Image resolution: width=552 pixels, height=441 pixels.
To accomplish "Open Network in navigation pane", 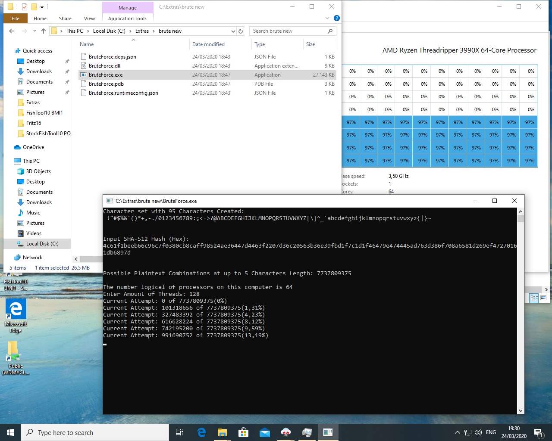I will pos(32,257).
